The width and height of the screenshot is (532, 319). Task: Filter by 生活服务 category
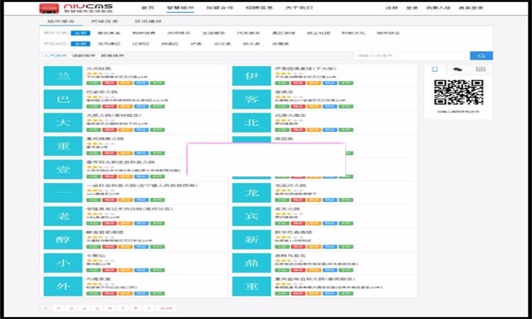(214, 33)
